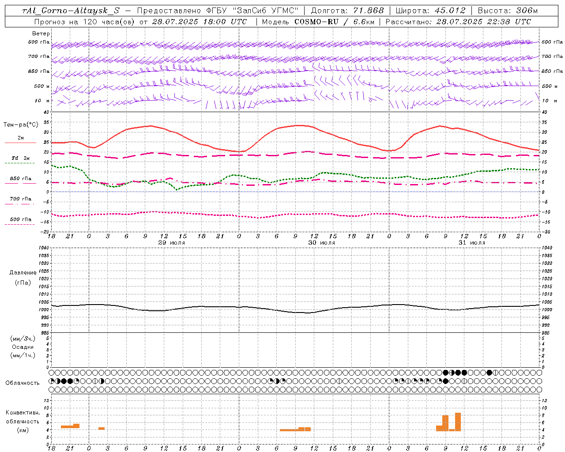Click the 850 гПа temperature legend entry

pyautogui.click(x=21, y=179)
